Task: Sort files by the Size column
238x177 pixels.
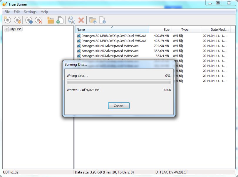Action: (x=160, y=30)
